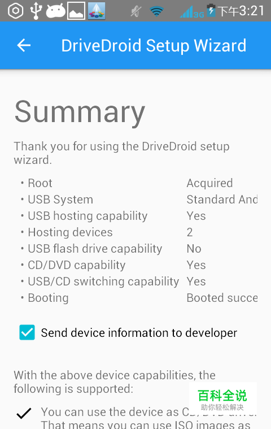Viewport: 271px width, 429px height.
Task: Tap the USB connection status icon
Action: coord(36,11)
